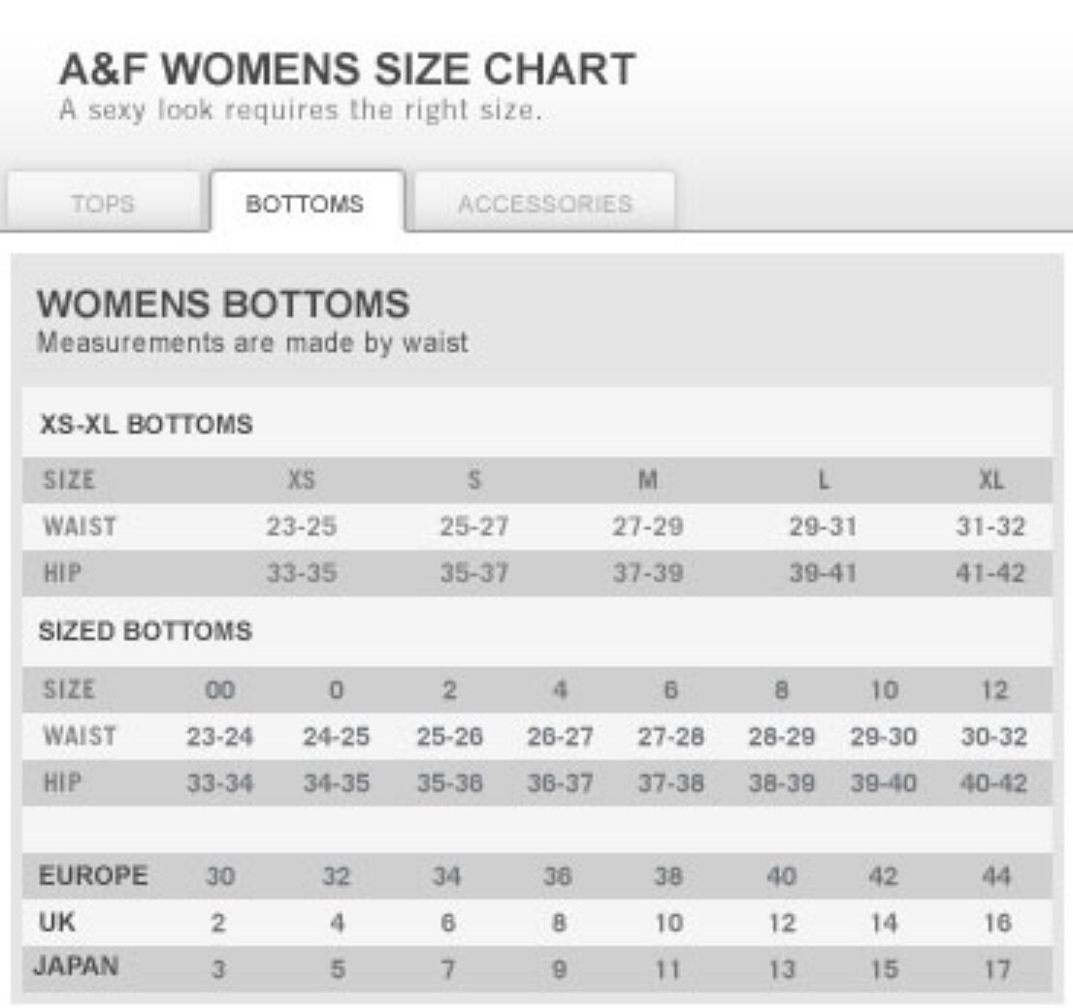Click Europe size 44 value
1073x1008 pixels.
[995, 877]
